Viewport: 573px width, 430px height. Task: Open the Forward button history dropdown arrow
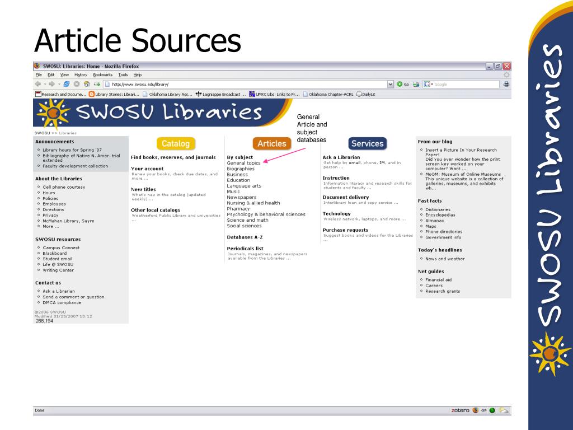point(59,84)
